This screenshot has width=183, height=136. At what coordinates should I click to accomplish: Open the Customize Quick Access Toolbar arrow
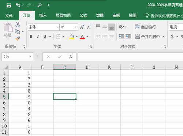(x=49, y=5)
